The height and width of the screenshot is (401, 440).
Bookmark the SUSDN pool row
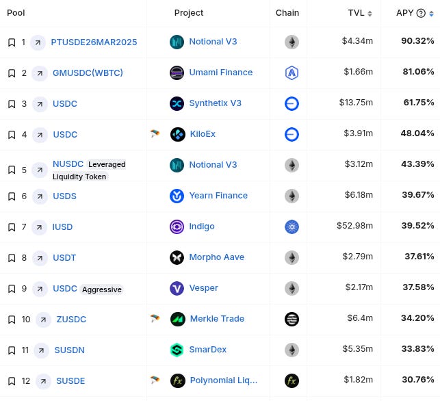pos(12,350)
